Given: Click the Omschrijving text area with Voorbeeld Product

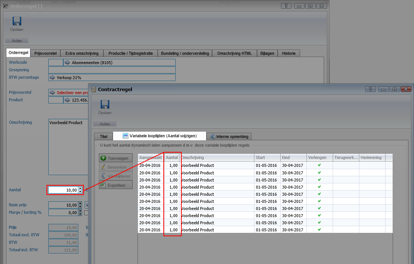Looking at the screenshot, I should pos(67,146).
